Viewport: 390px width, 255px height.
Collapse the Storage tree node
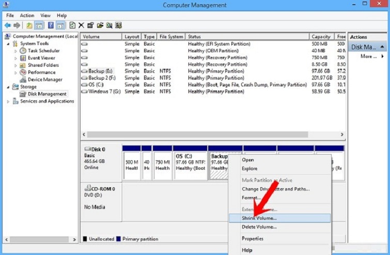point(9,87)
